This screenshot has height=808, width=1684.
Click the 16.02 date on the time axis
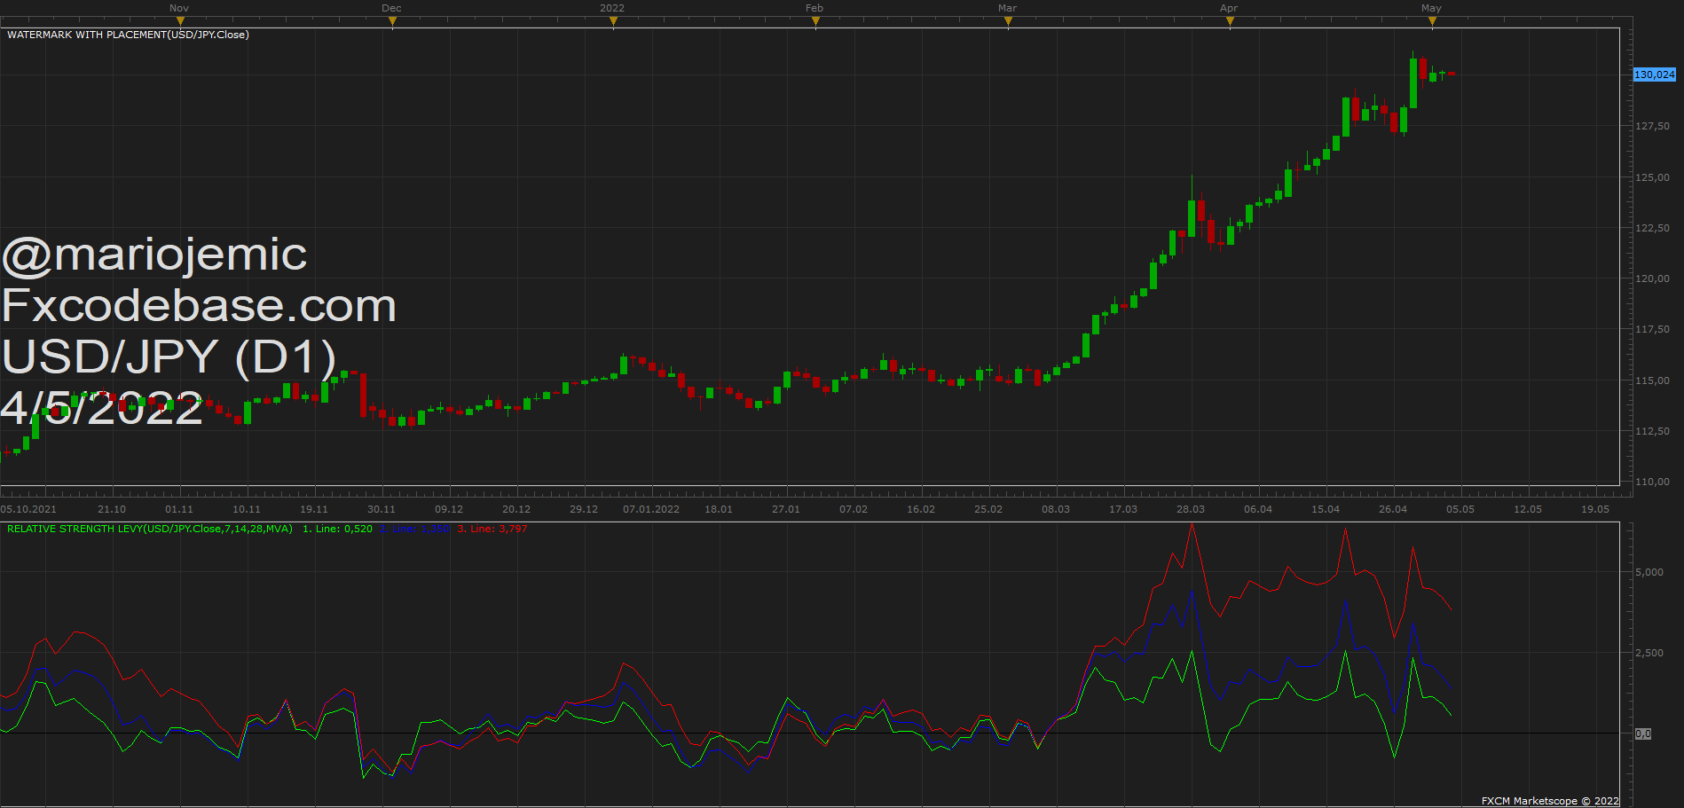921,509
